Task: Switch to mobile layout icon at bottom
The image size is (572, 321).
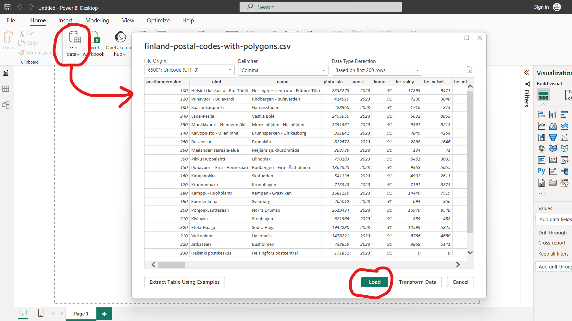Action: click(41, 313)
